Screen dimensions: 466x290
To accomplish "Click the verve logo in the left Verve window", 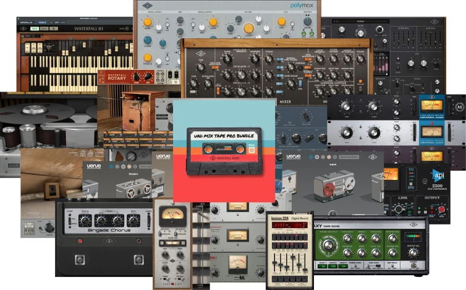I will pos(94,166).
